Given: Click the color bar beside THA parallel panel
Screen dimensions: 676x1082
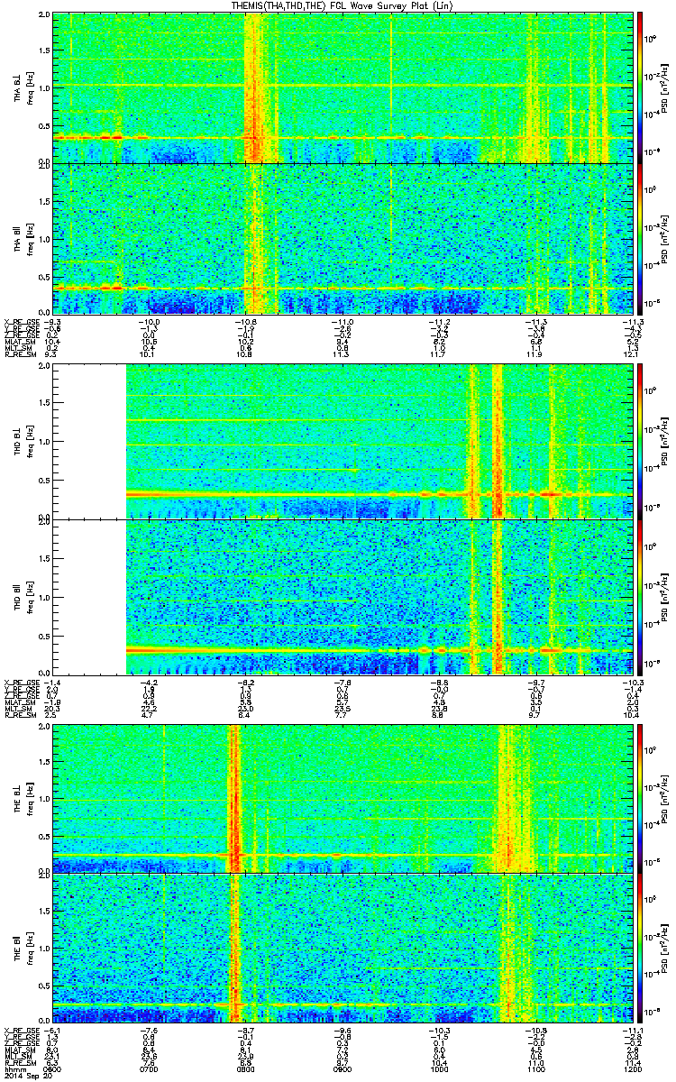Looking at the screenshot, I should click(640, 238).
